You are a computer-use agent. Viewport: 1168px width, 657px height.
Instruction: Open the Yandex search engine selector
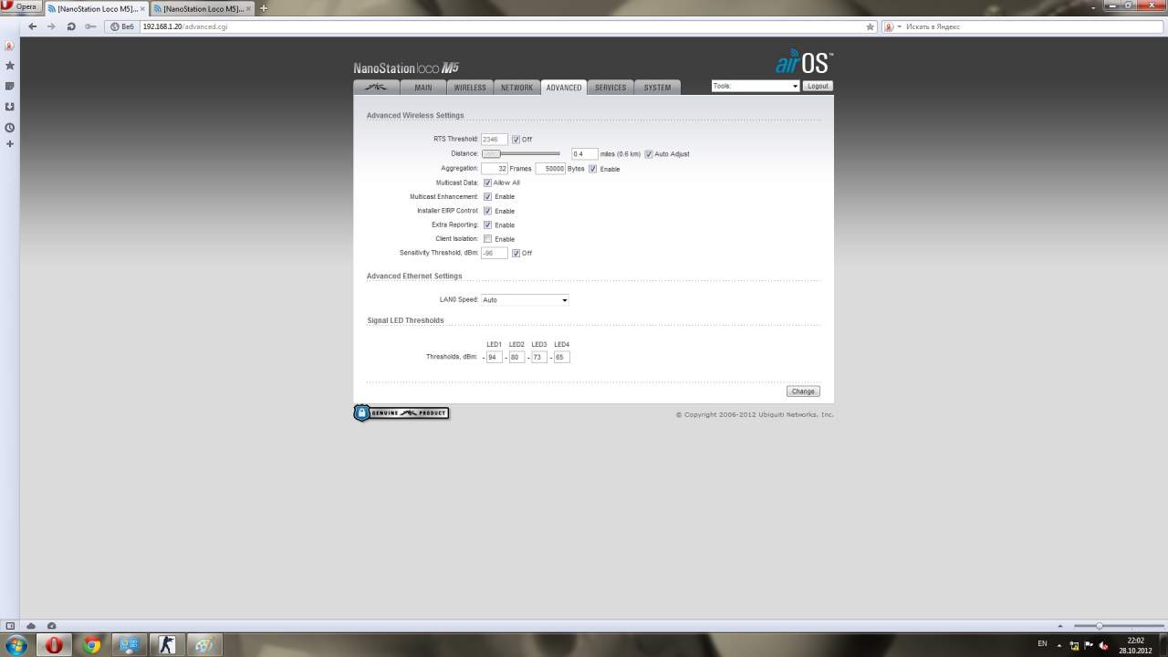coord(893,26)
